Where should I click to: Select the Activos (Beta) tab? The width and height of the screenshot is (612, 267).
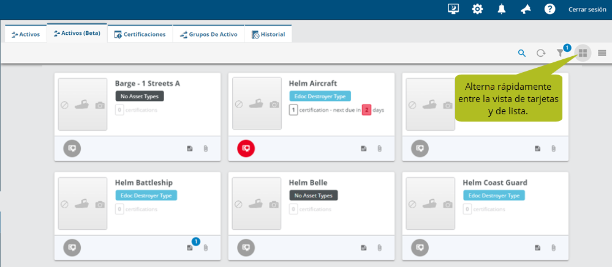pyautogui.click(x=77, y=34)
